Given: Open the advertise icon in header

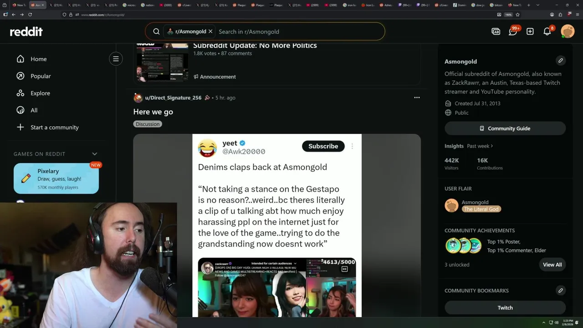Looking at the screenshot, I should (496, 31).
